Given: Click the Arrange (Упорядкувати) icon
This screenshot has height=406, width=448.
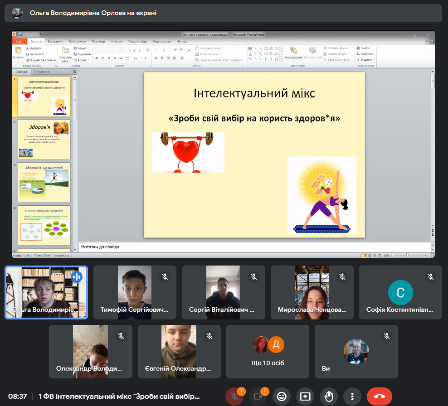Looking at the screenshot, I should pyautogui.click(x=293, y=53).
